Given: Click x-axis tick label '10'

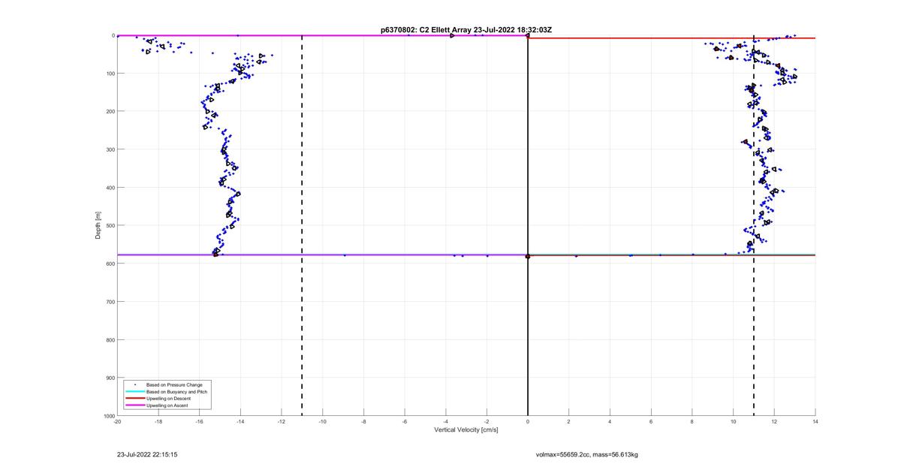Looking at the screenshot, I should tap(734, 422).
